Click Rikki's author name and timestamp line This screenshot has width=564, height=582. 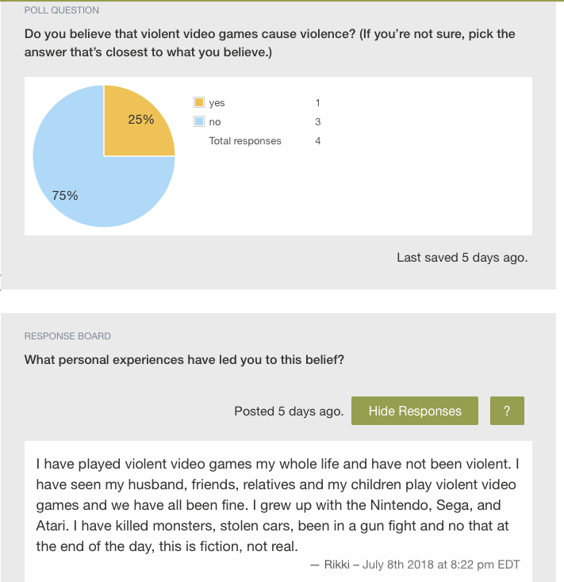(415, 565)
